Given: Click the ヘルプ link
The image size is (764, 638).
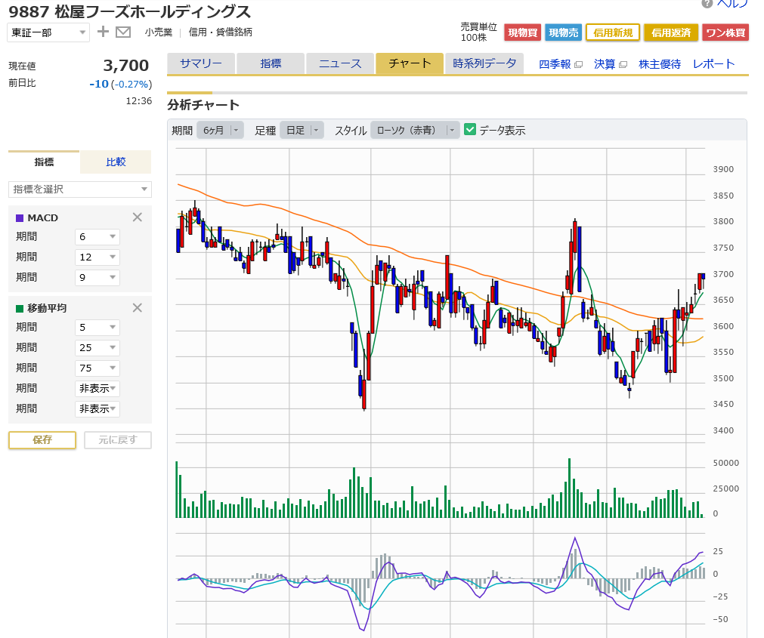Looking at the screenshot, I should pyautogui.click(x=732, y=4).
